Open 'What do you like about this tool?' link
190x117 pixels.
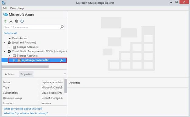point(23,109)
